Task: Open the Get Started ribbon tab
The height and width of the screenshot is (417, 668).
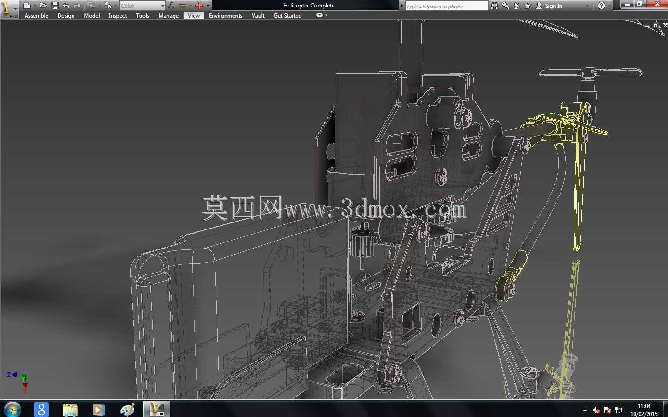Action: pyautogui.click(x=287, y=16)
